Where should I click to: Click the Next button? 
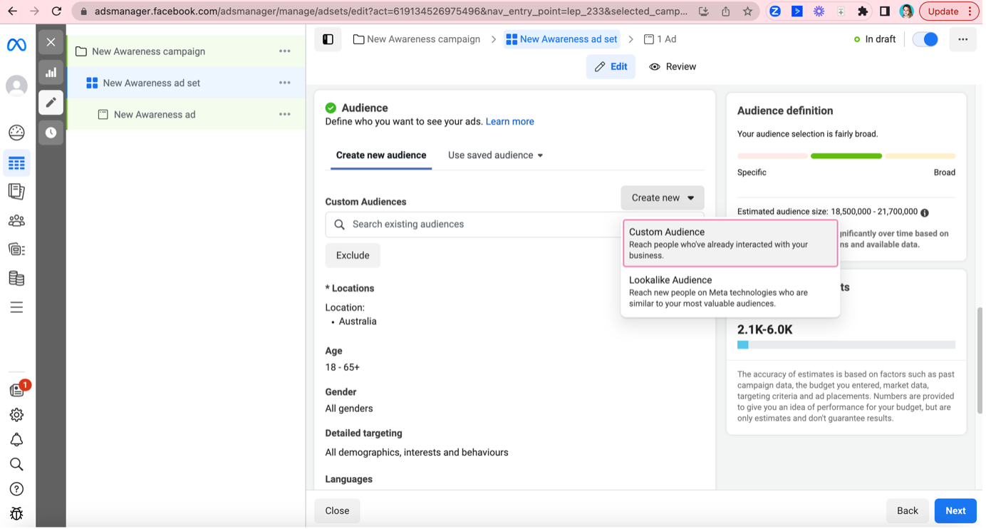pos(955,510)
